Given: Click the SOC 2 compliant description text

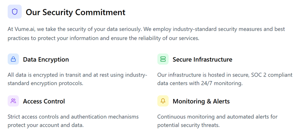Looking at the screenshot, I should coord(225,79).
